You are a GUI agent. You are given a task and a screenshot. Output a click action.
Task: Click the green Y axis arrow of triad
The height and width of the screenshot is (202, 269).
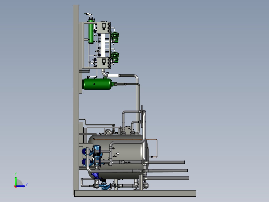tap(16, 181)
